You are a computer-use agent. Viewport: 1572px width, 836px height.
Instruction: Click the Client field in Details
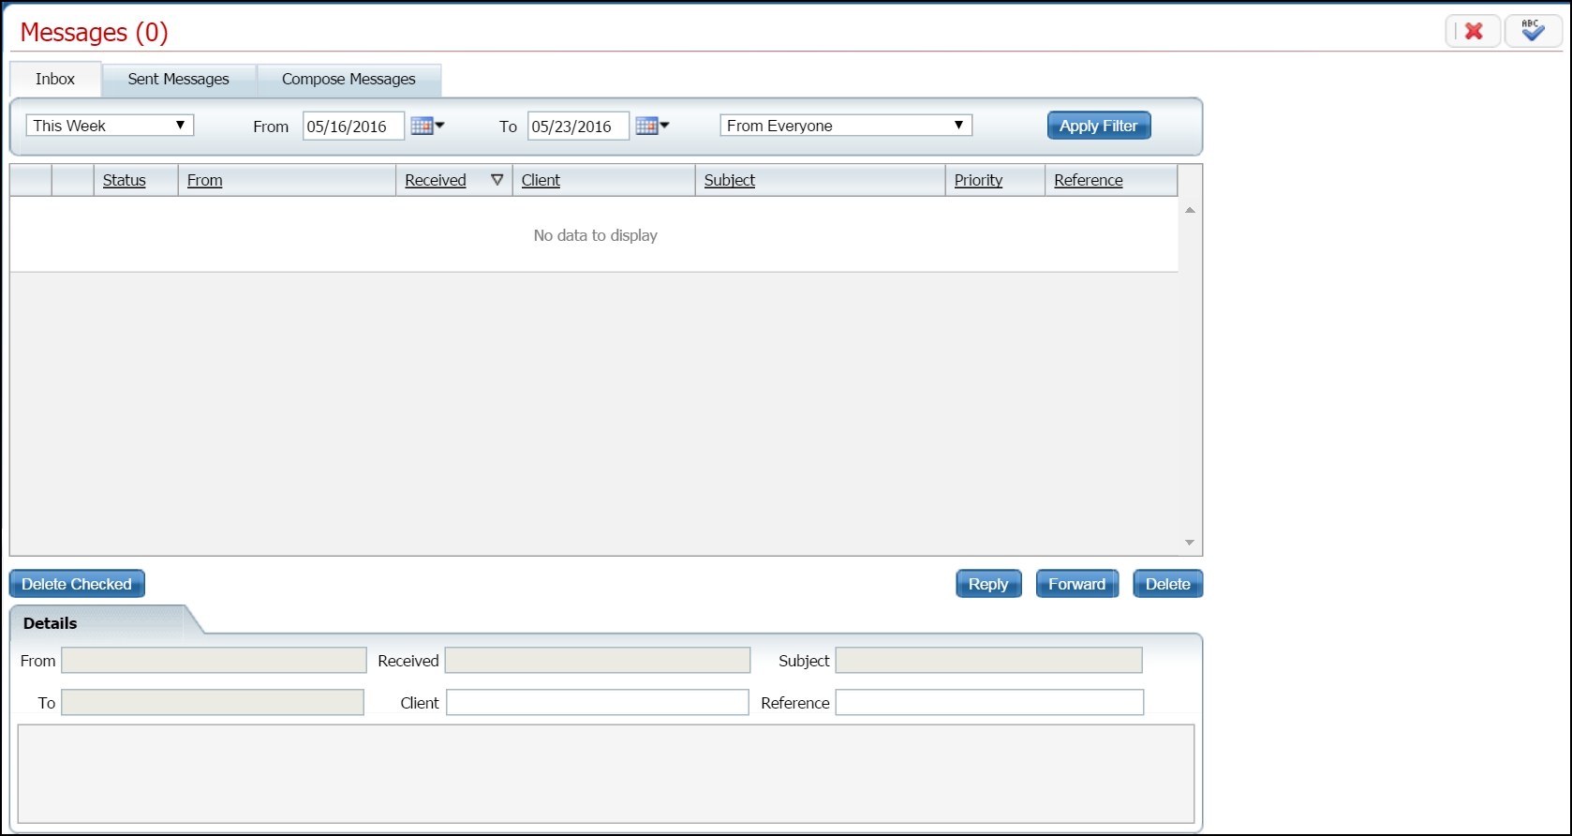(597, 702)
